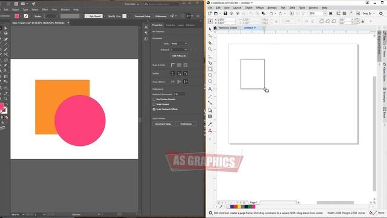Select the Freehand tool in CorelDRAW toolbox
This screenshot has width=387, height=218.
tap(210, 57)
